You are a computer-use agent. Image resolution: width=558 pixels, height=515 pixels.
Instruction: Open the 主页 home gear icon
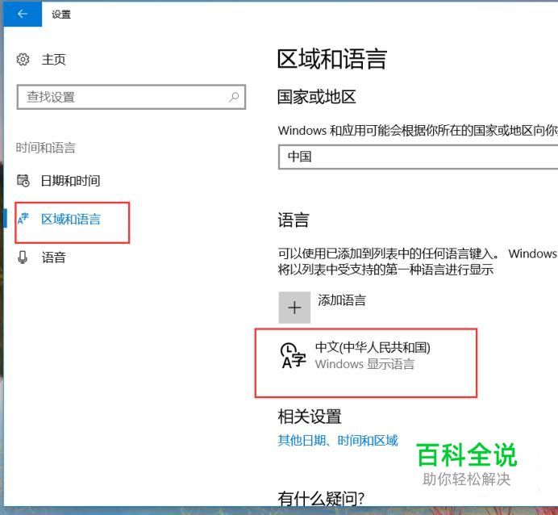23,59
